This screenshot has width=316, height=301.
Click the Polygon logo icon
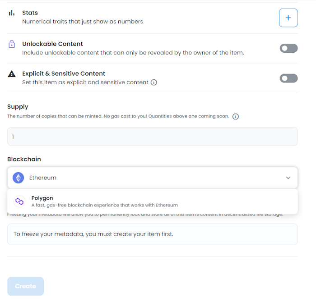[19, 201]
